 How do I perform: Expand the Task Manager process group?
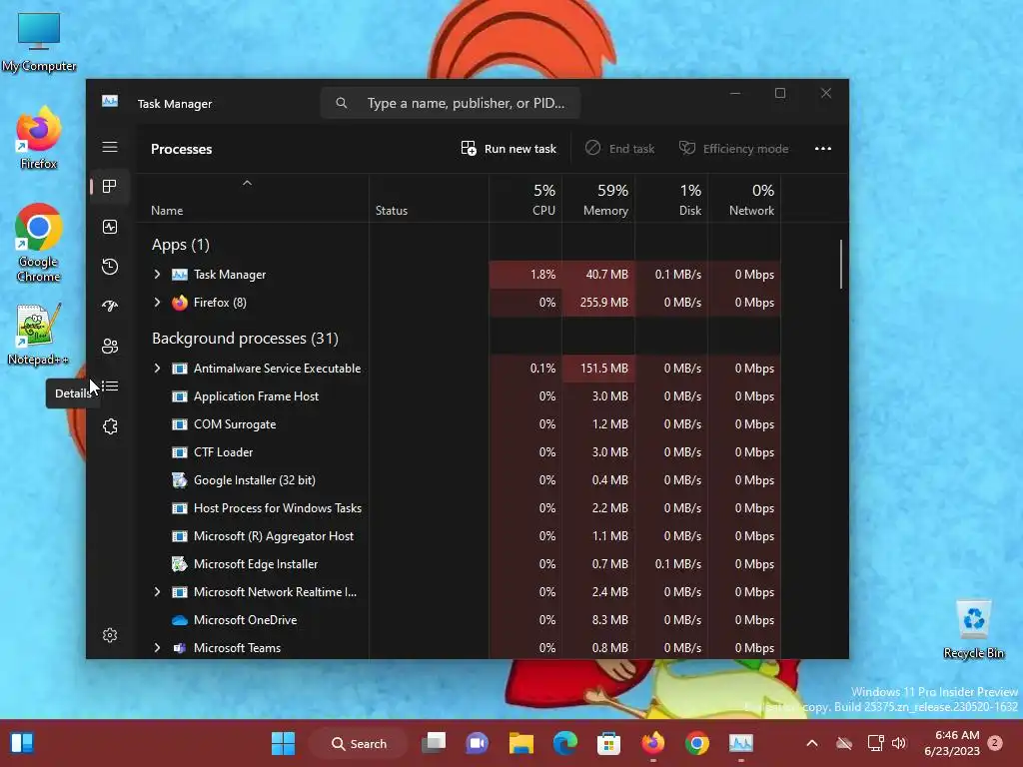(x=157, y=275)
